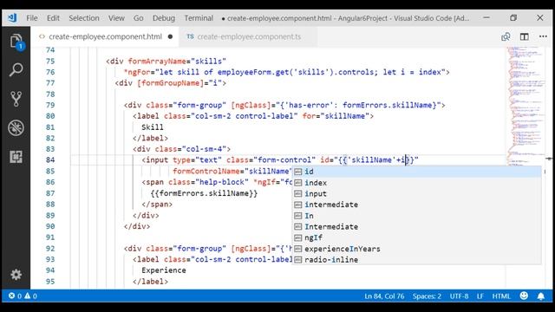The width and height of the screenshot is (555, 312).
Task: Click line number 92 in gutter
Action: click(50, 249)
